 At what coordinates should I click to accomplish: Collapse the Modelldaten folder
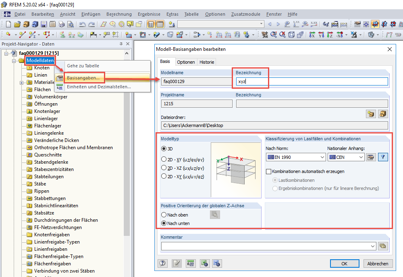click(14, 61)
